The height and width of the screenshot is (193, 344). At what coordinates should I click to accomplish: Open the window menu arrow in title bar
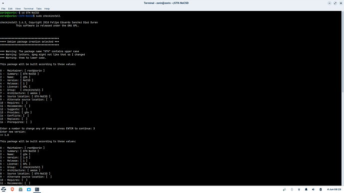[x=3, y=3]
